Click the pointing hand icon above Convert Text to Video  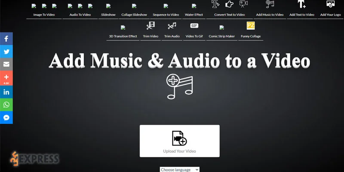tap(230, 4)
